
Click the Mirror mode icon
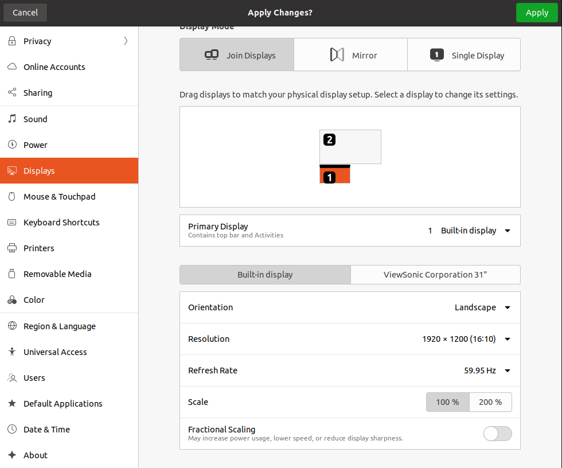coord(337,54)
